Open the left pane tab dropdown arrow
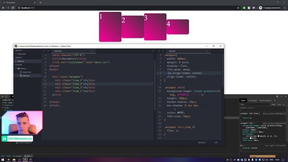The width and height of the screenshot is (288, 162). [153, 51]
